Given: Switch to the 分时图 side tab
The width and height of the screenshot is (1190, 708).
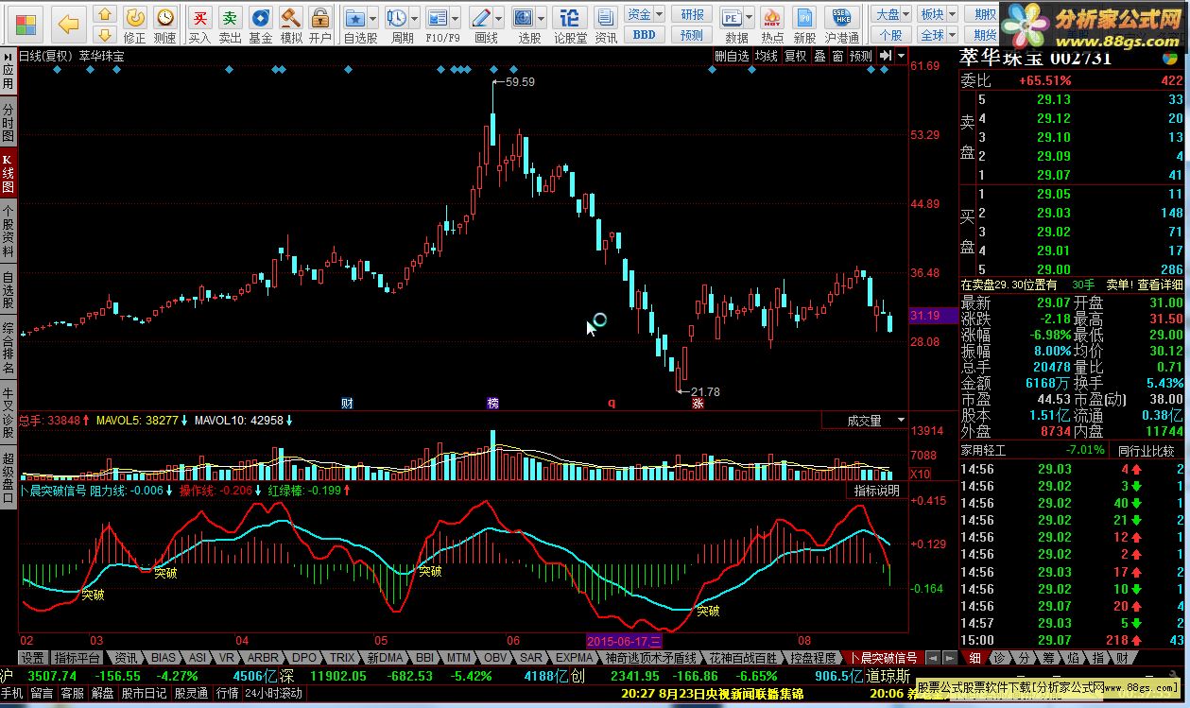Looking at the screenshot, I should 8,123.
